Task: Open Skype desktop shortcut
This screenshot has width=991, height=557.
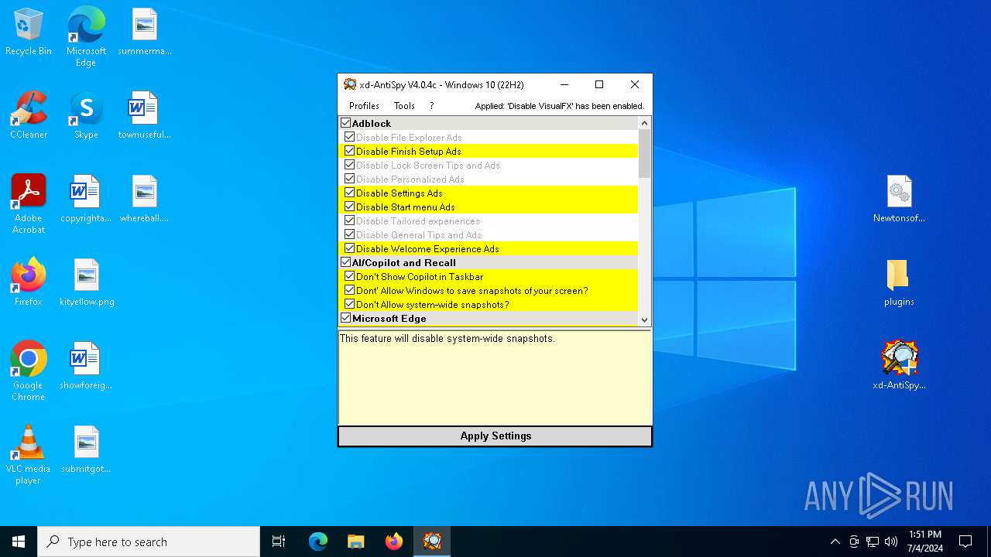Action: pyautogui.click(x=86, y=115)
